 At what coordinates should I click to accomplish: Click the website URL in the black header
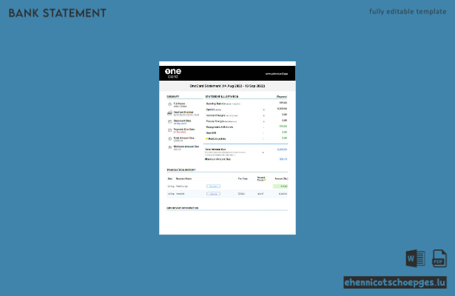click(277, 74)
